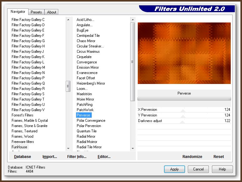Select Filter Factory Gallery M category
The width and height of the screenshot is (242, 182).
click(28, 67)
